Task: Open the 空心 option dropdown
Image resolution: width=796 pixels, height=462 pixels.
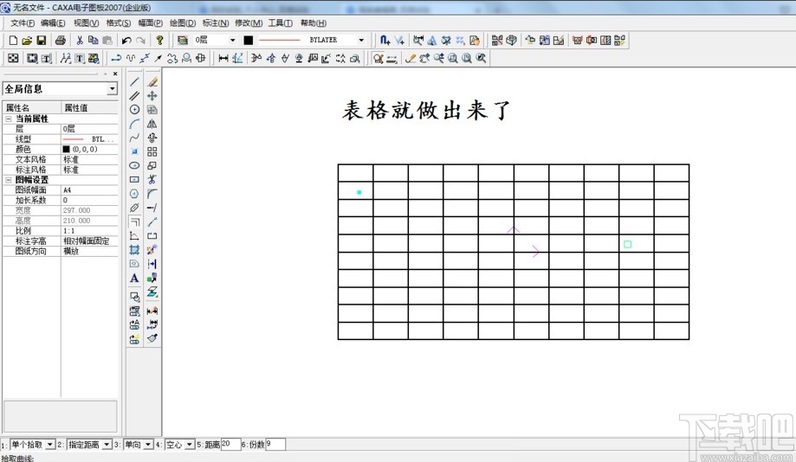Action: 190,445
